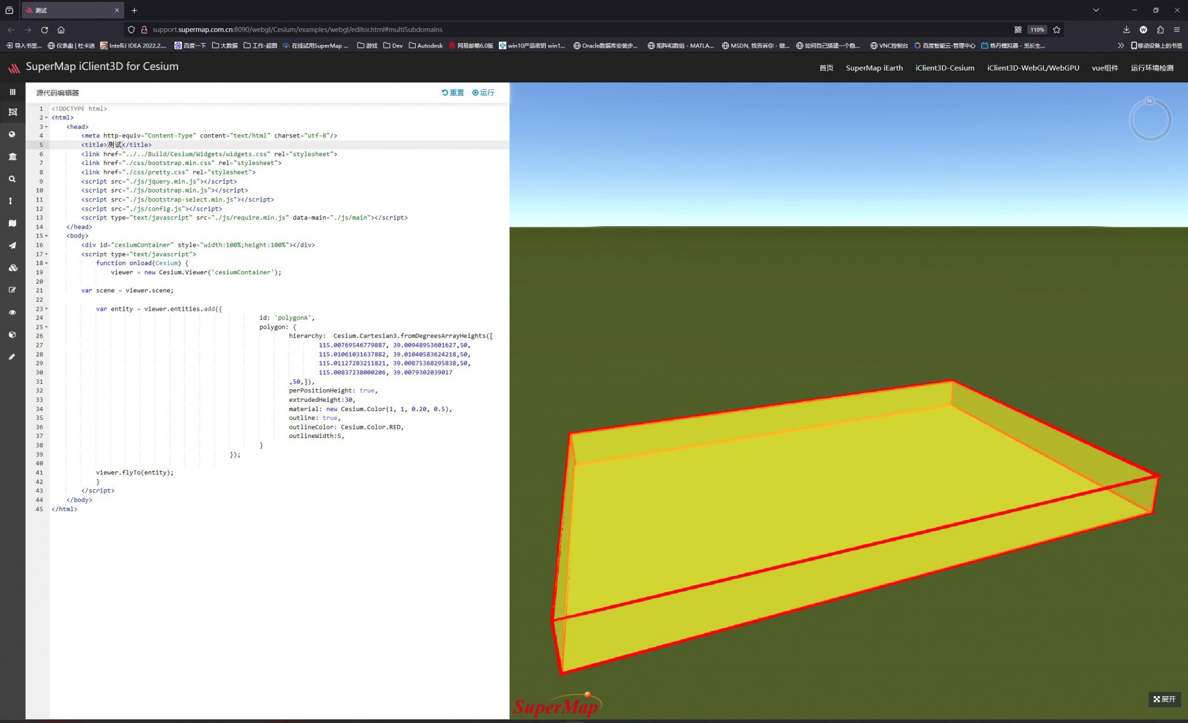Open the 运行环境检测 menu item
This screenshot has height=723, width=1188.
pyautogui.click(x=1152, y=67)
